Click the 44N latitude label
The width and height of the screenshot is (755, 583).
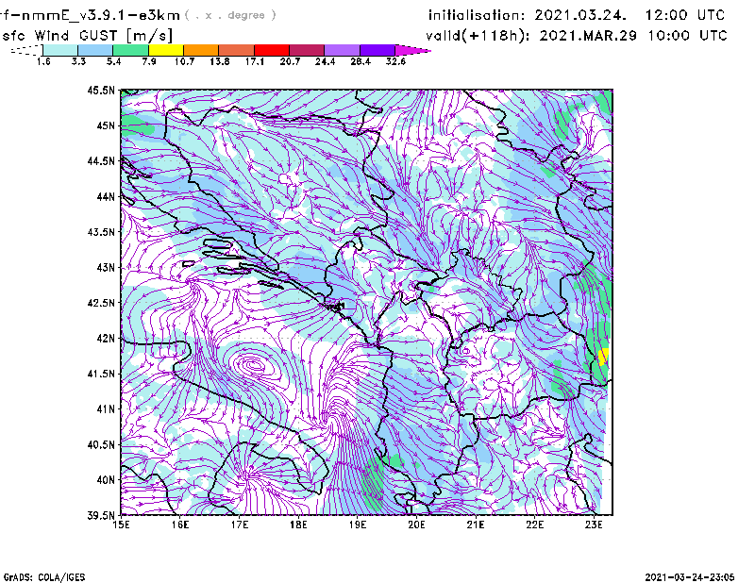click(x=106, y=196)
